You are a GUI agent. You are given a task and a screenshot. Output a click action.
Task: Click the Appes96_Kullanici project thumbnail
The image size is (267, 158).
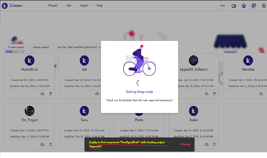(193, 60)
